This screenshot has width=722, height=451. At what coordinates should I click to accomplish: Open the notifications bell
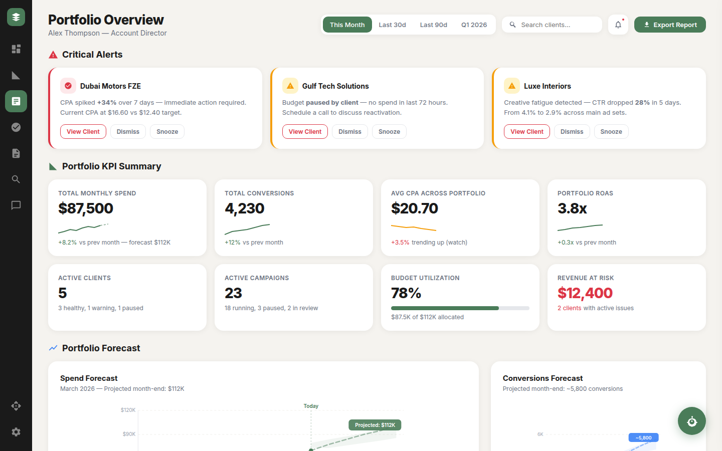[618, 25]
